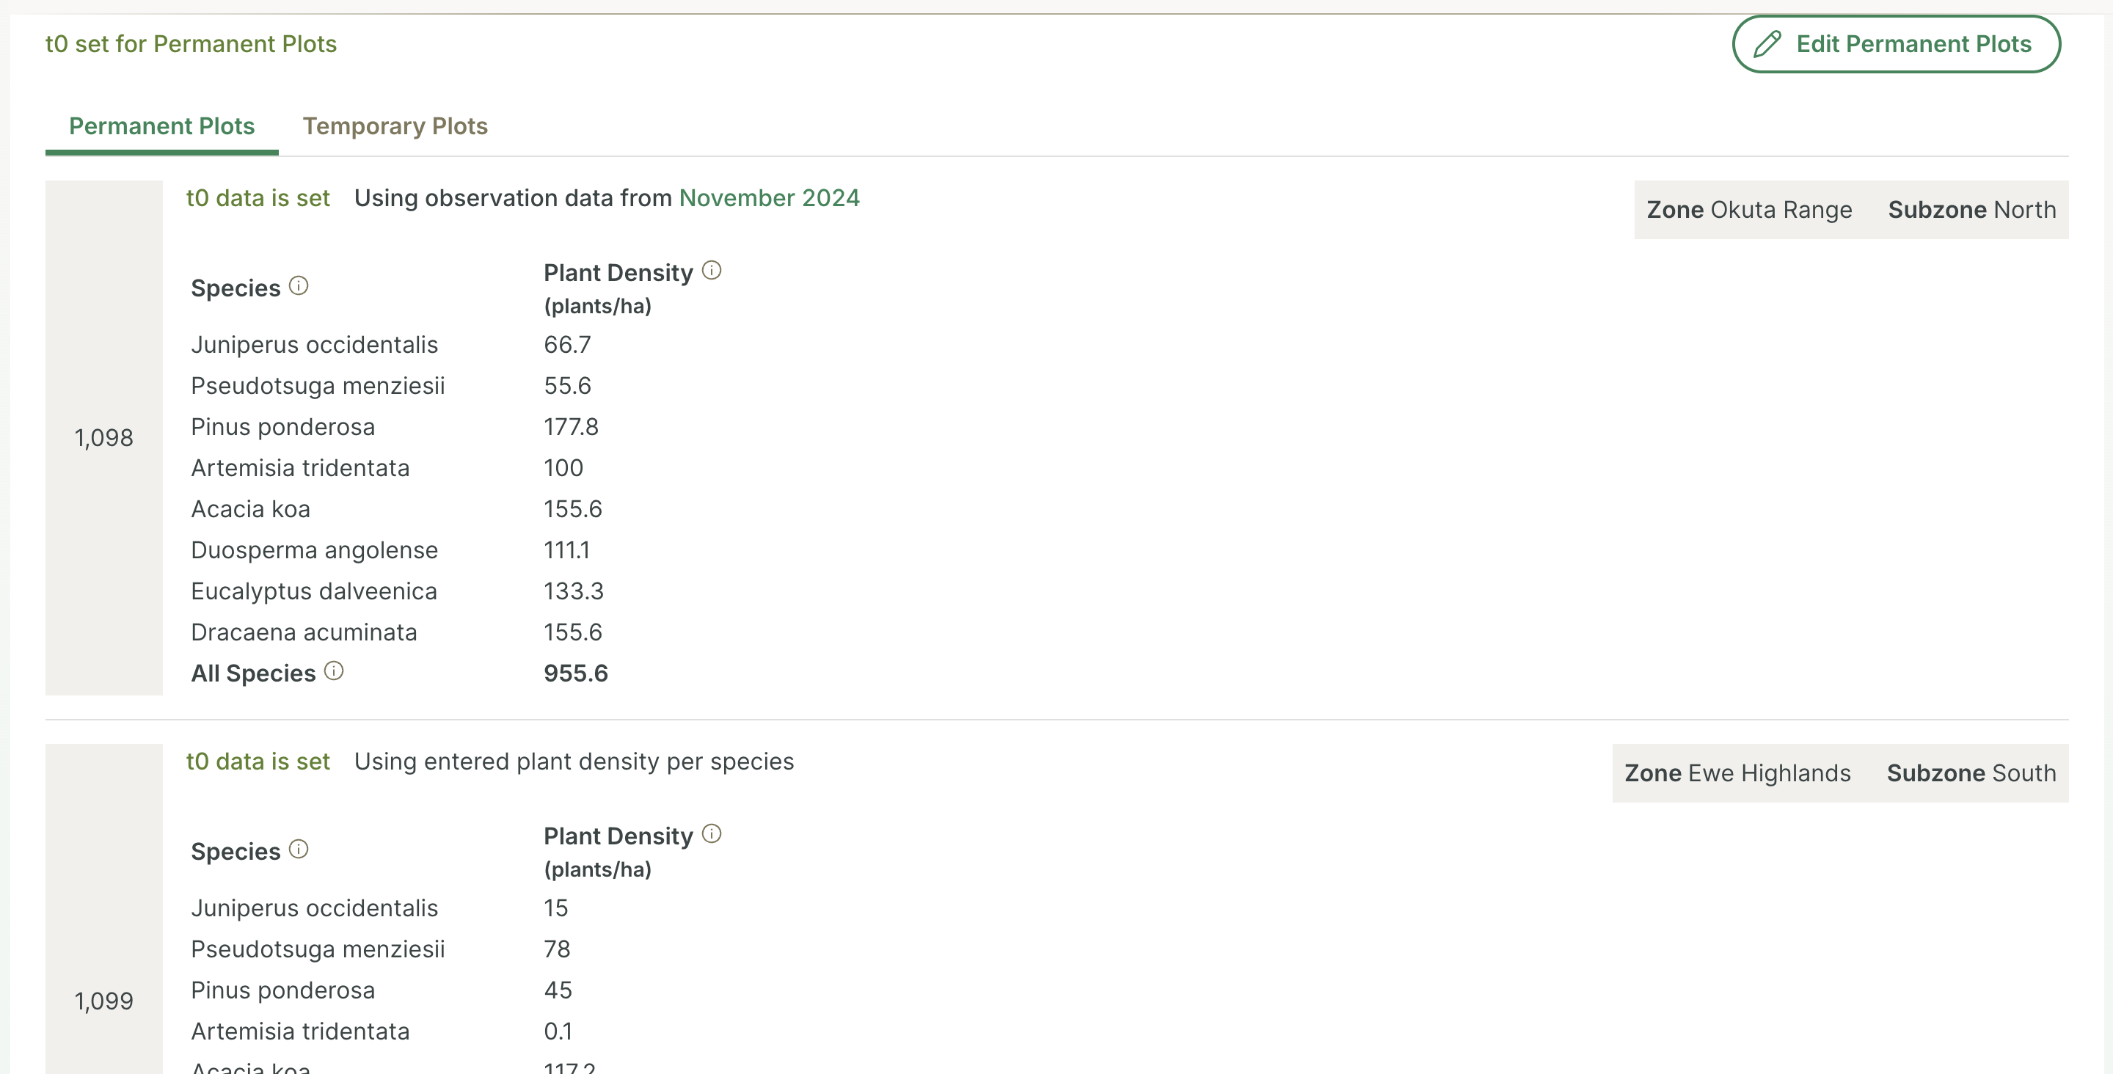Click the Zone Ewe Highlands label
Screen dimensions: 2113x1074
click(x=1737, y=774)
